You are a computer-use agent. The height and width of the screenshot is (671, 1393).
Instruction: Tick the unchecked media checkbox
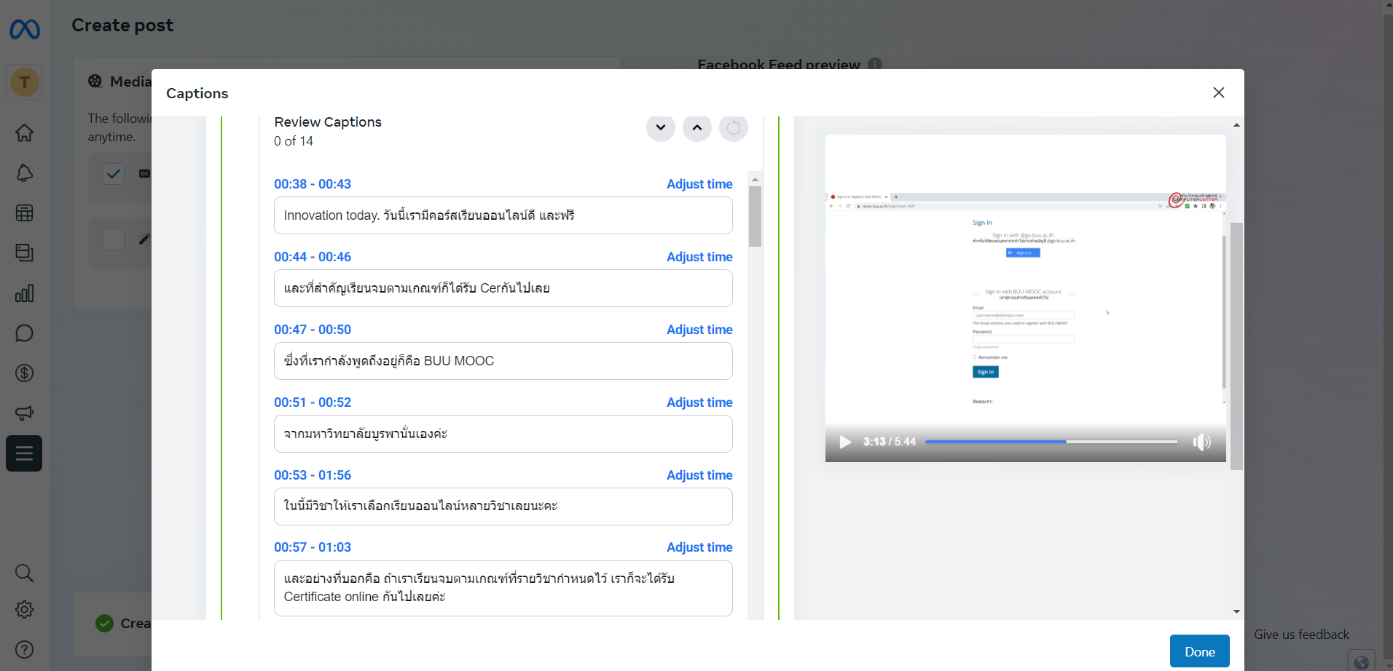click(114, 239)
